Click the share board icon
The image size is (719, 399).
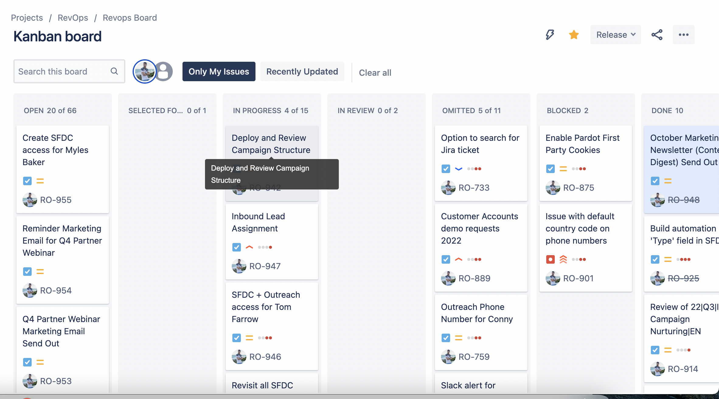(x=657, y=35)
